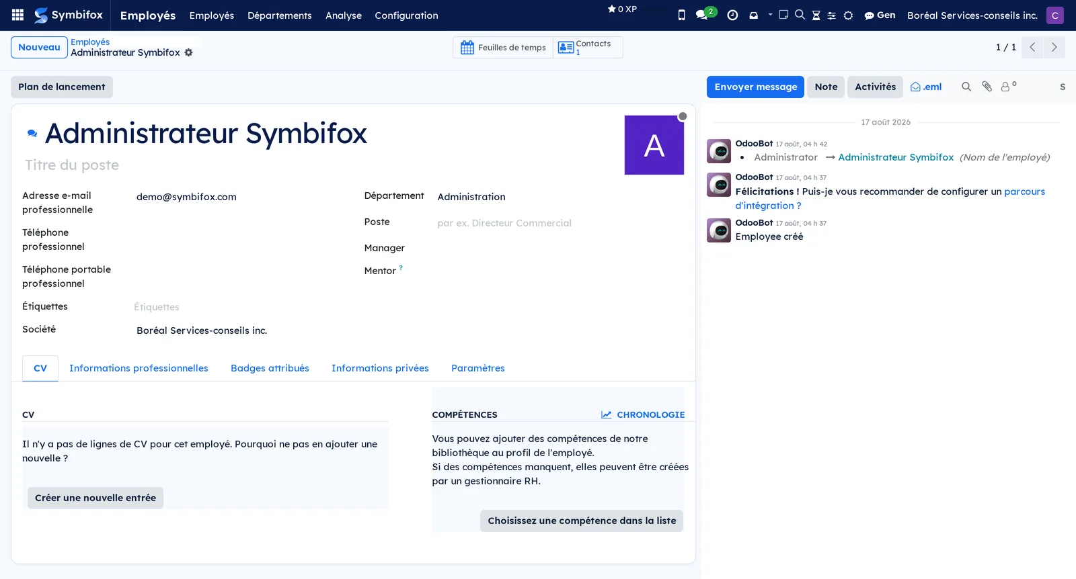Click Choisissez une compétence dans la liste
The height and width of the screenshot is (579, 1076).
click(582, 521)
